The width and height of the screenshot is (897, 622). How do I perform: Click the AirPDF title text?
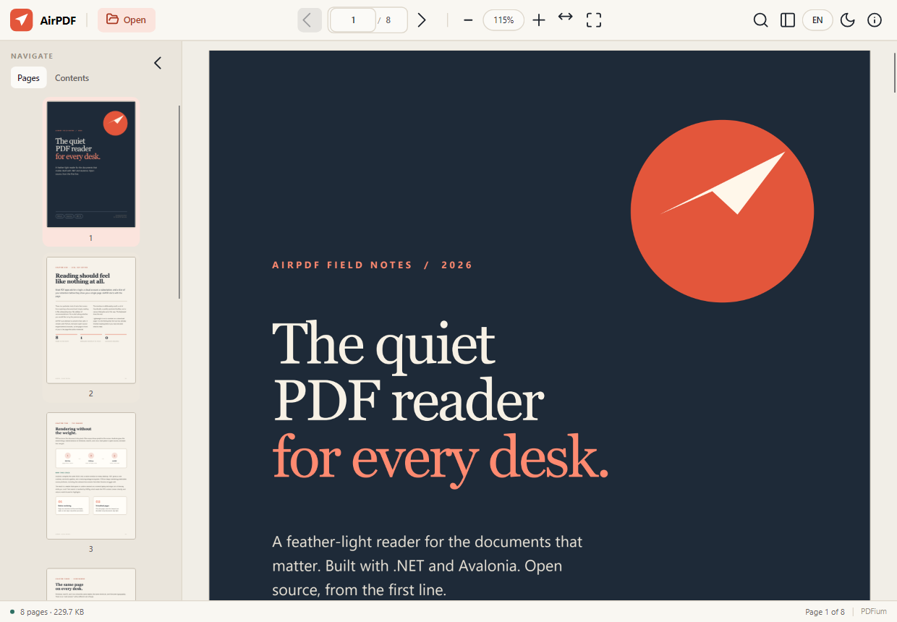coord(58,20)
